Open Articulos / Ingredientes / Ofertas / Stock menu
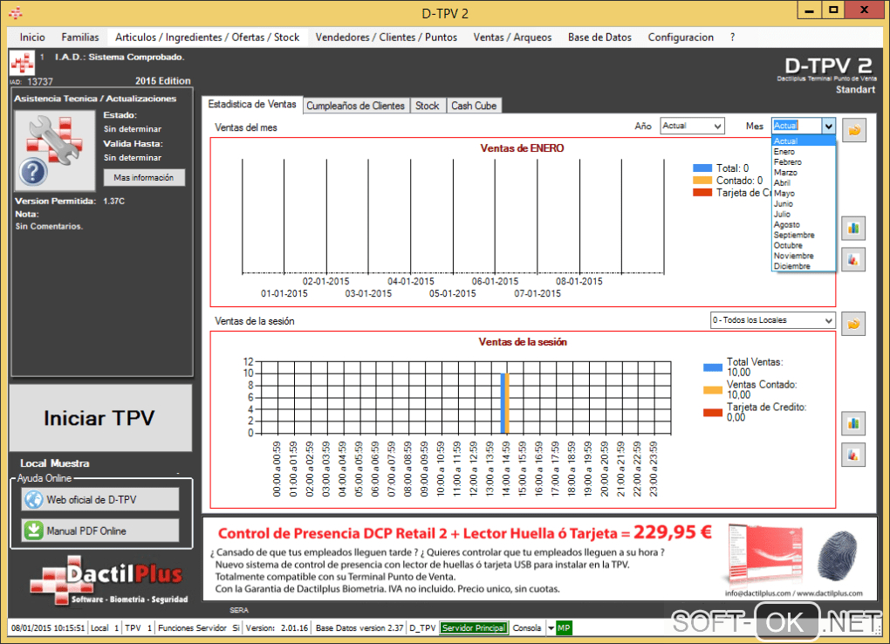This screenshot has height=644, width=890. pyautogui.click(x=207, y=37)
